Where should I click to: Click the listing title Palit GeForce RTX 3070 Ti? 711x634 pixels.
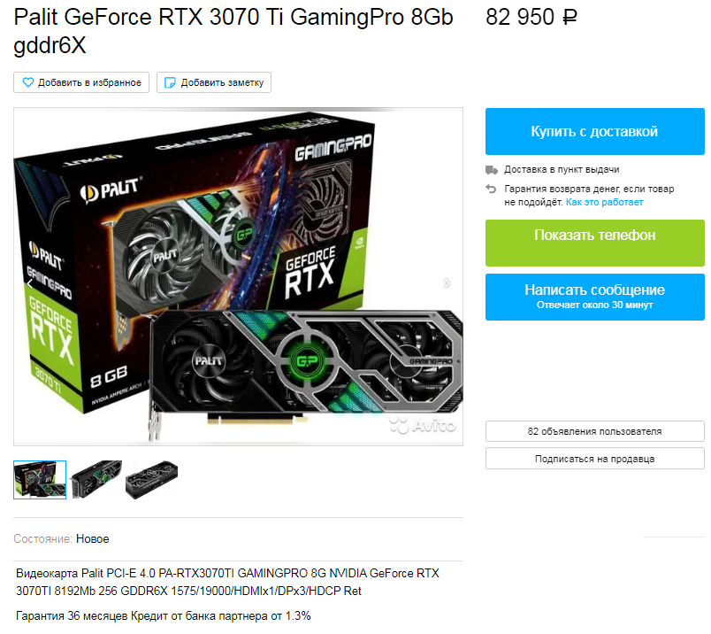pyautogui.click(x=233, y=31)
